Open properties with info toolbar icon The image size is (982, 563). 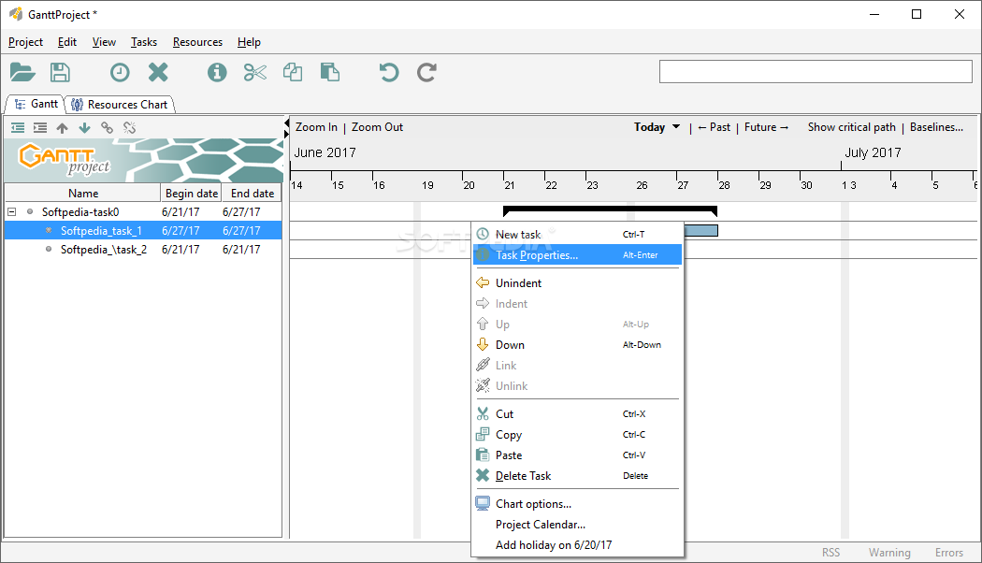point(217,73)
